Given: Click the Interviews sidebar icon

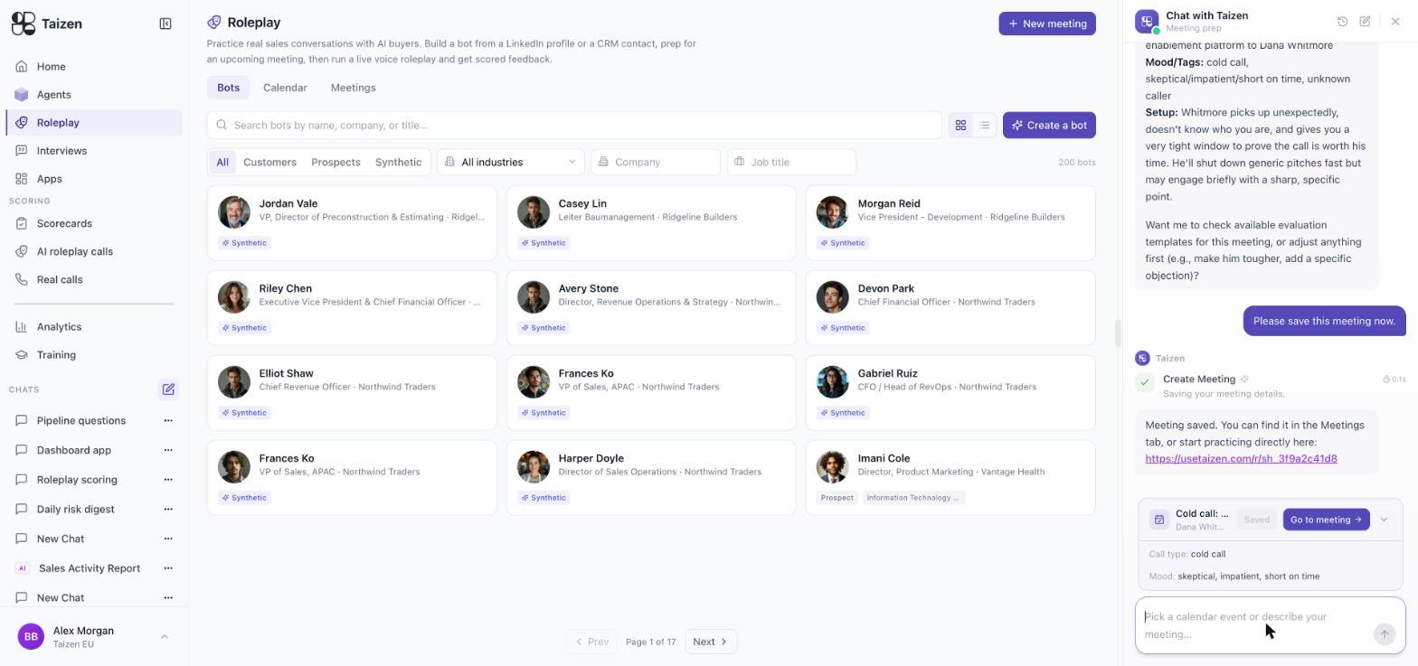Looking at the screenshot, I should coord(22,151).
